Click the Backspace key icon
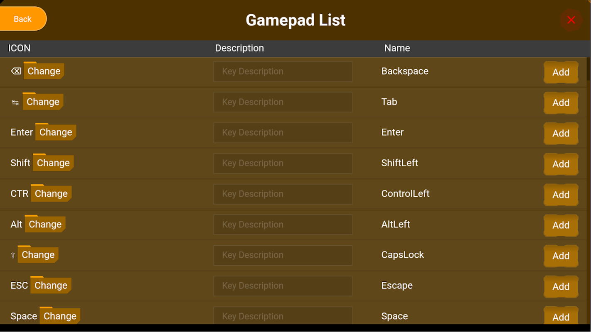 tap(16, 71)
